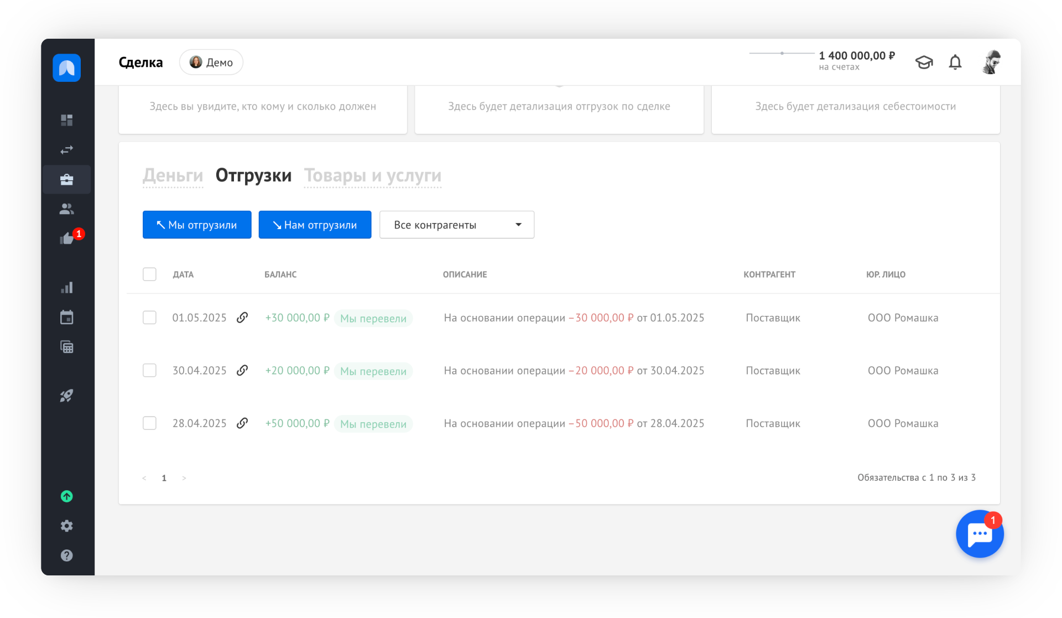Click the Нам отгрузили button
The image size is (1062, 618).
[x=315, y=225]
